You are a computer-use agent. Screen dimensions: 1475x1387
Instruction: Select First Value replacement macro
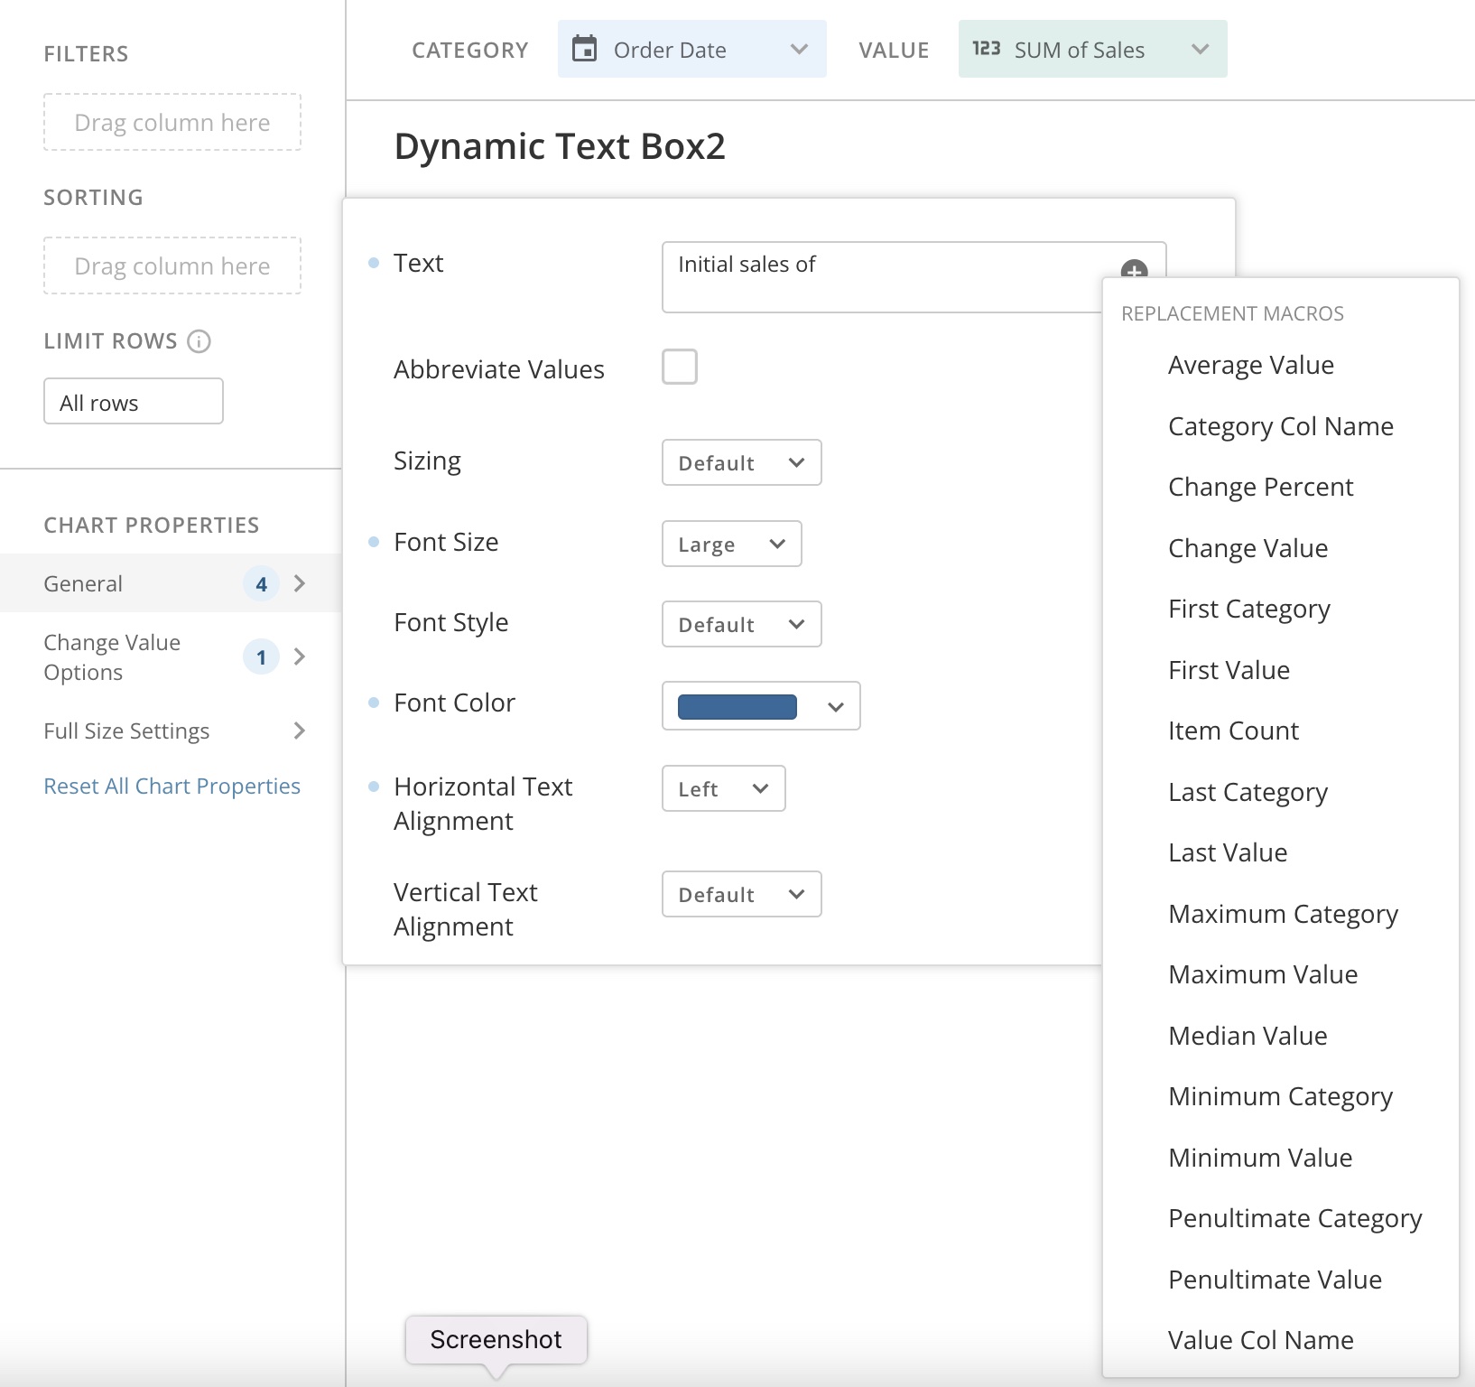(x=1229, y=670)
